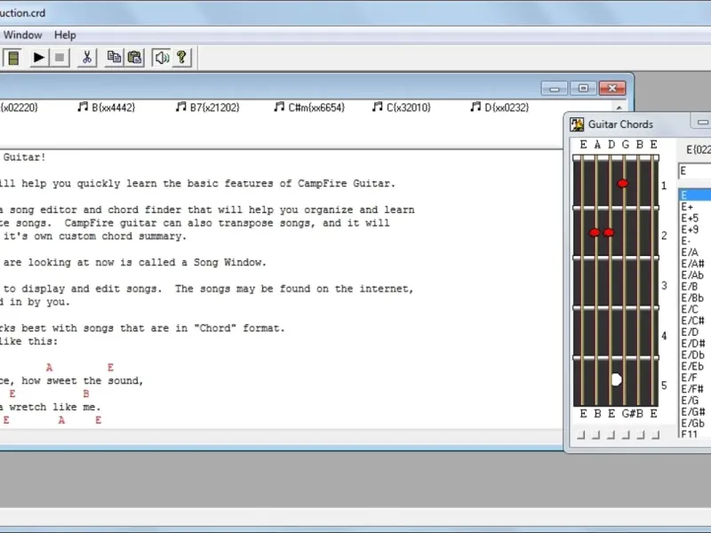Close the song window
711x533 pixels.
coord(612,88)
